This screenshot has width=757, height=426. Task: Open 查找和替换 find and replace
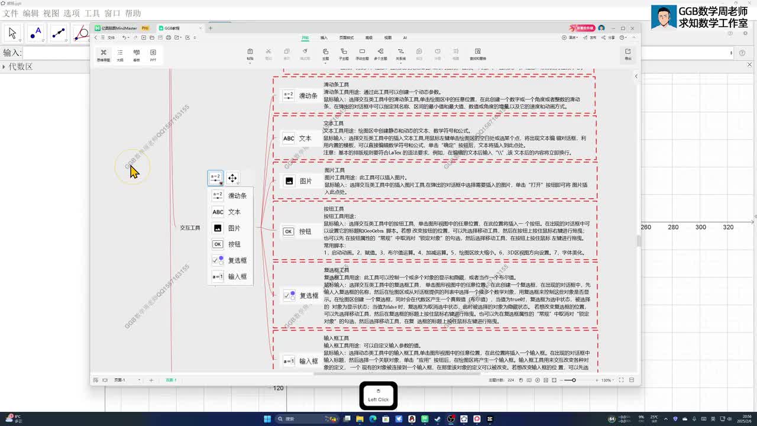478,54
